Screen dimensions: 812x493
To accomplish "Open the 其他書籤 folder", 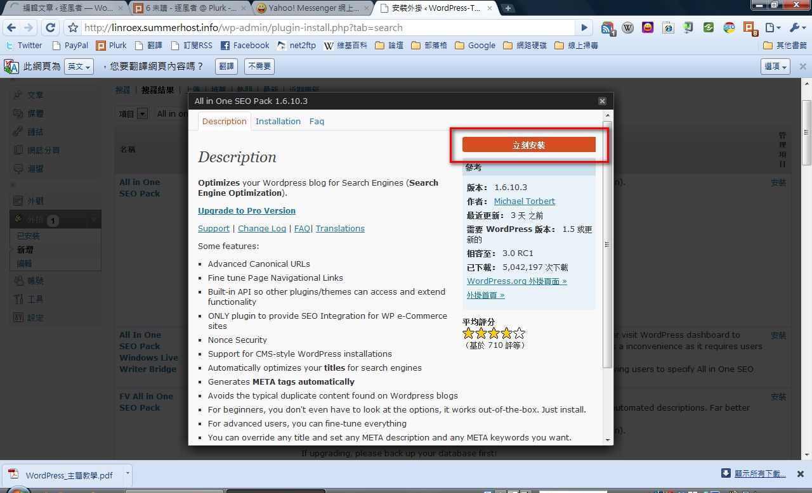I will 785,46.
